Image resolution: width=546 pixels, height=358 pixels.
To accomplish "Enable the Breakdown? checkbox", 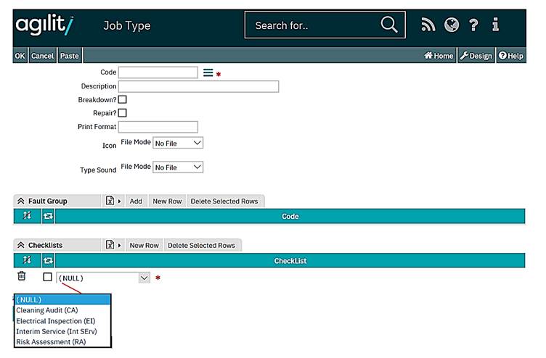I will (x=122, y=99).
